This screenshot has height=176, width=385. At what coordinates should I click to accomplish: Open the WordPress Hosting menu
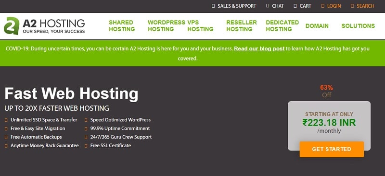point(167,26)
